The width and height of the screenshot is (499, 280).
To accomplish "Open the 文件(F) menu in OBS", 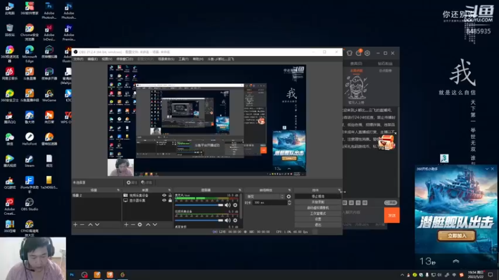I will pyautogui.click(x=79, y=59).
